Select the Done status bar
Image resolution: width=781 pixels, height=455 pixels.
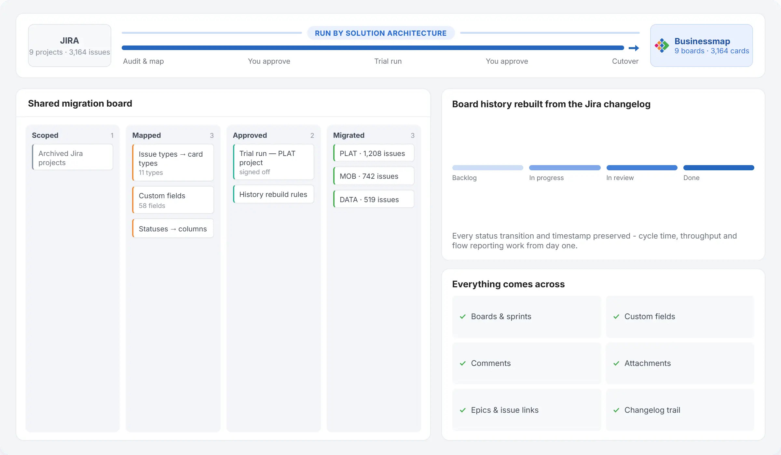click(719, 168)
